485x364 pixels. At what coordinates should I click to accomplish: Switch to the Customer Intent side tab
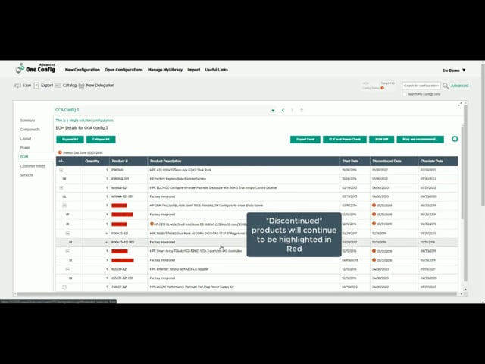pos(33,166)
